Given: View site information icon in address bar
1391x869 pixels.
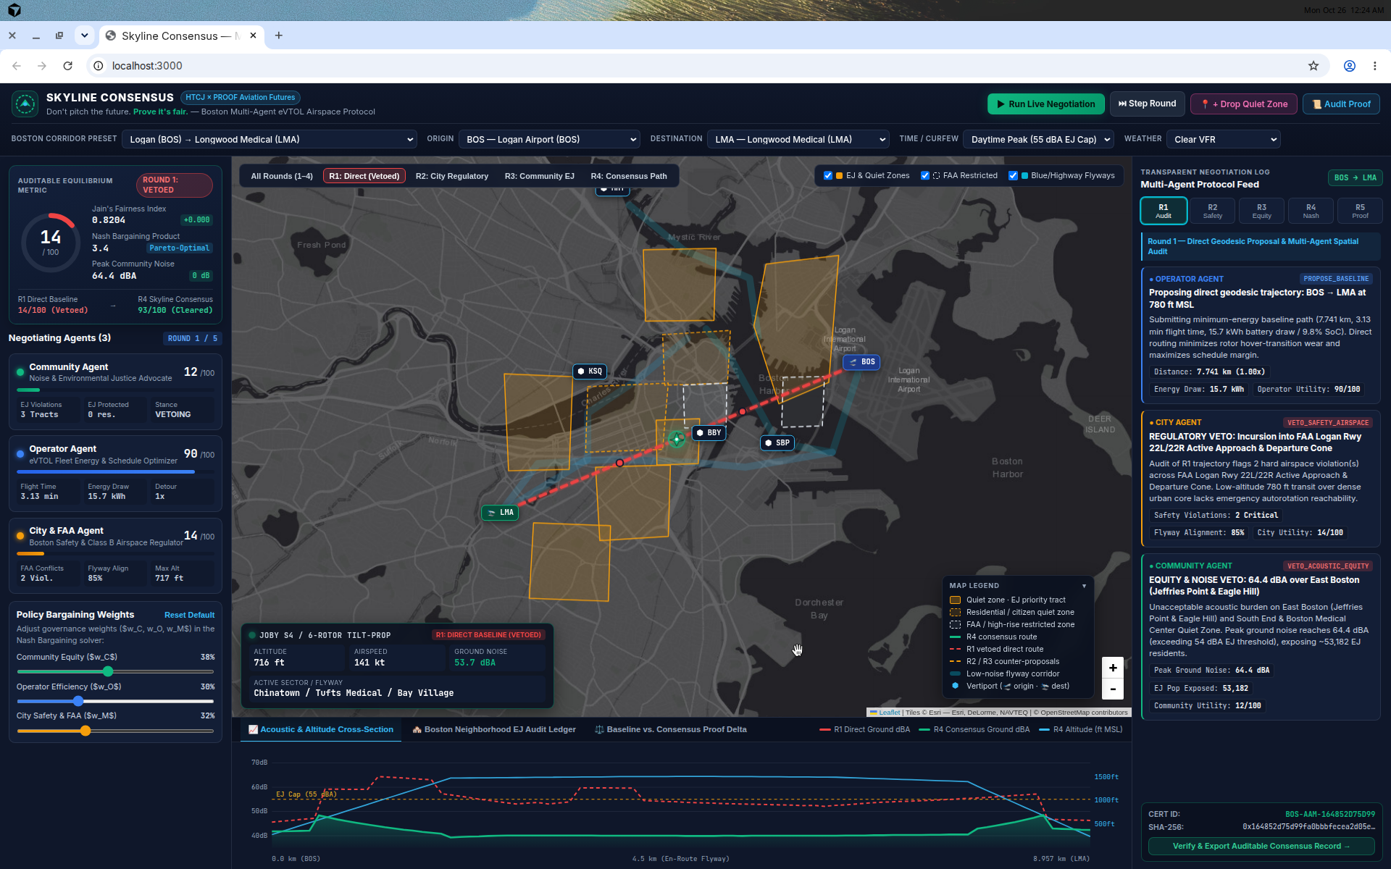Looking at the screenshot, I should point(99,66).
